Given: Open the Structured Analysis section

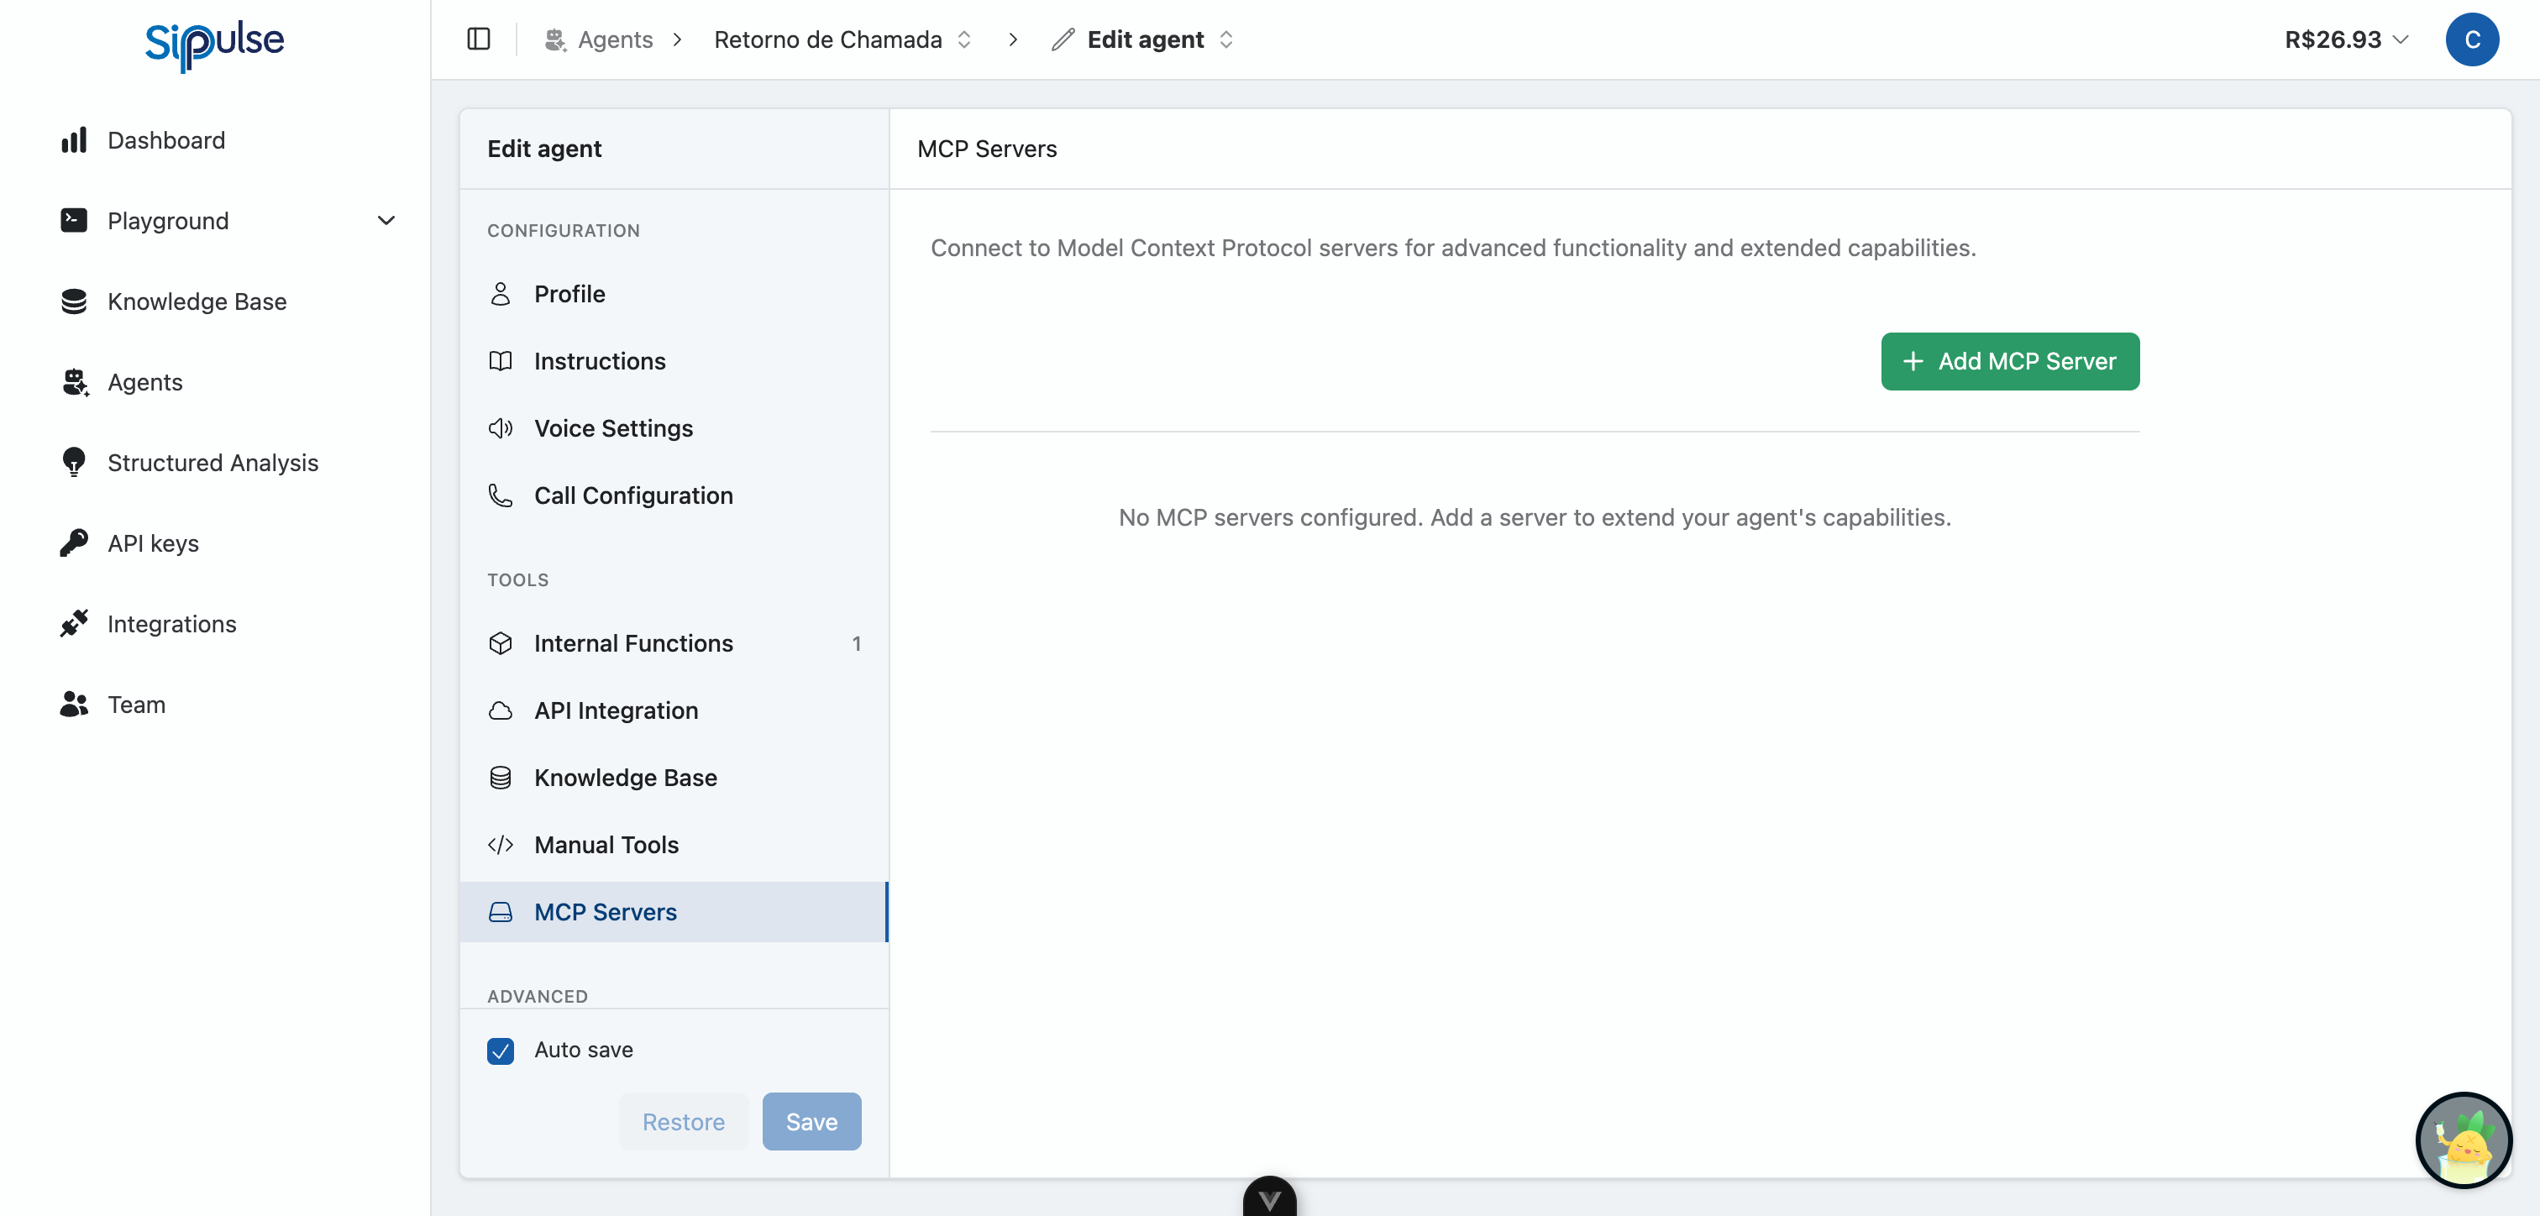Looking at the screenshot, I should [212, 463].
